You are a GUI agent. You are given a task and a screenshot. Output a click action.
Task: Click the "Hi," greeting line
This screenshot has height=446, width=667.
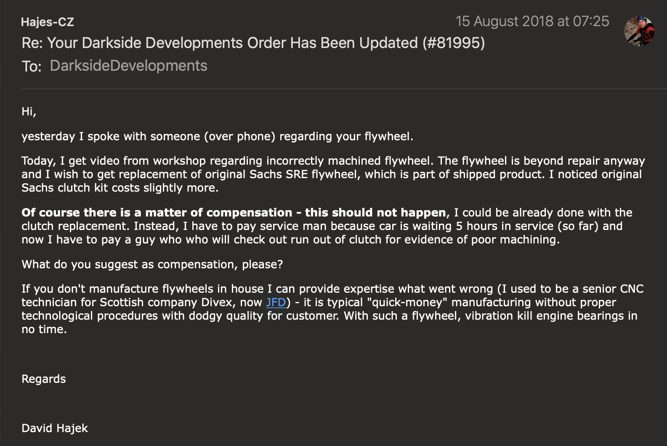point(29,112)
